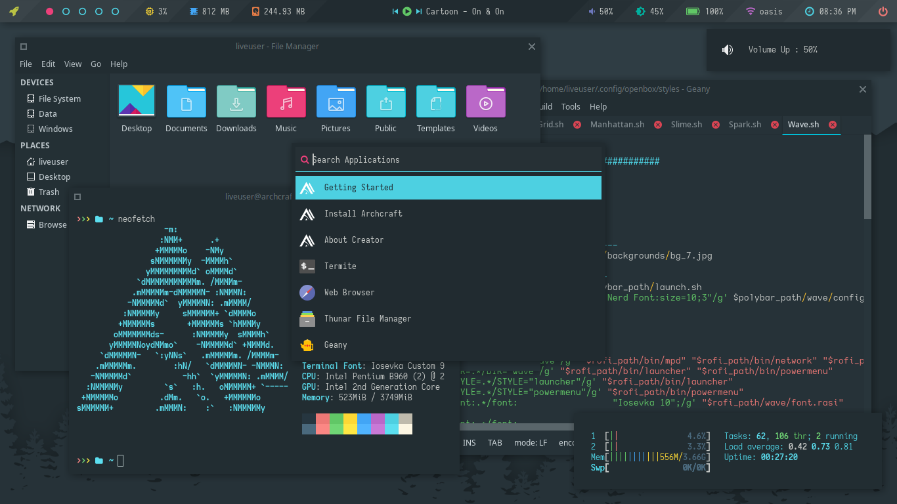Launch Thunar File Manager from launcher
The height and width of the screenshot is (504, 897).
pyautogui.click(x=448, y=319)
